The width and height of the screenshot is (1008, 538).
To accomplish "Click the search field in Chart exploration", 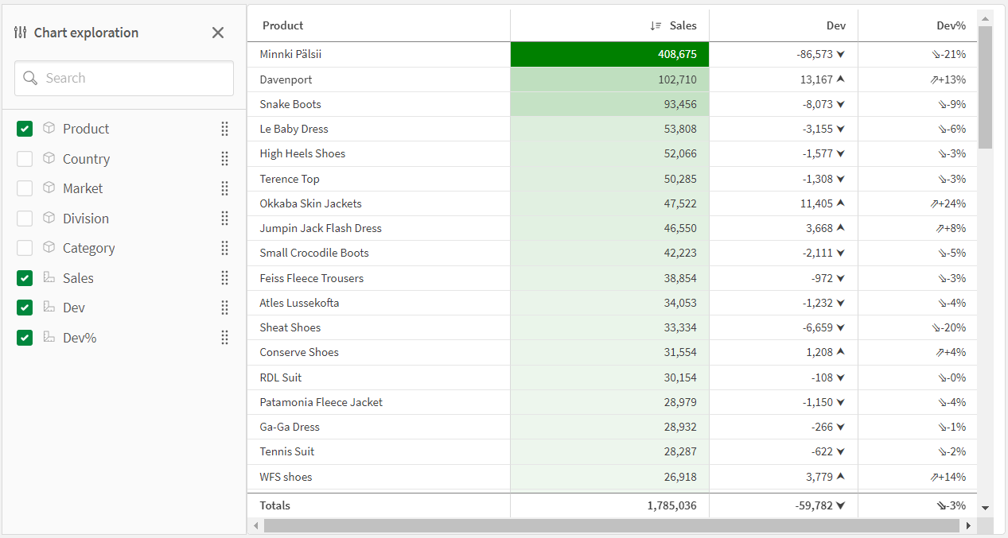I will point(124,78).
